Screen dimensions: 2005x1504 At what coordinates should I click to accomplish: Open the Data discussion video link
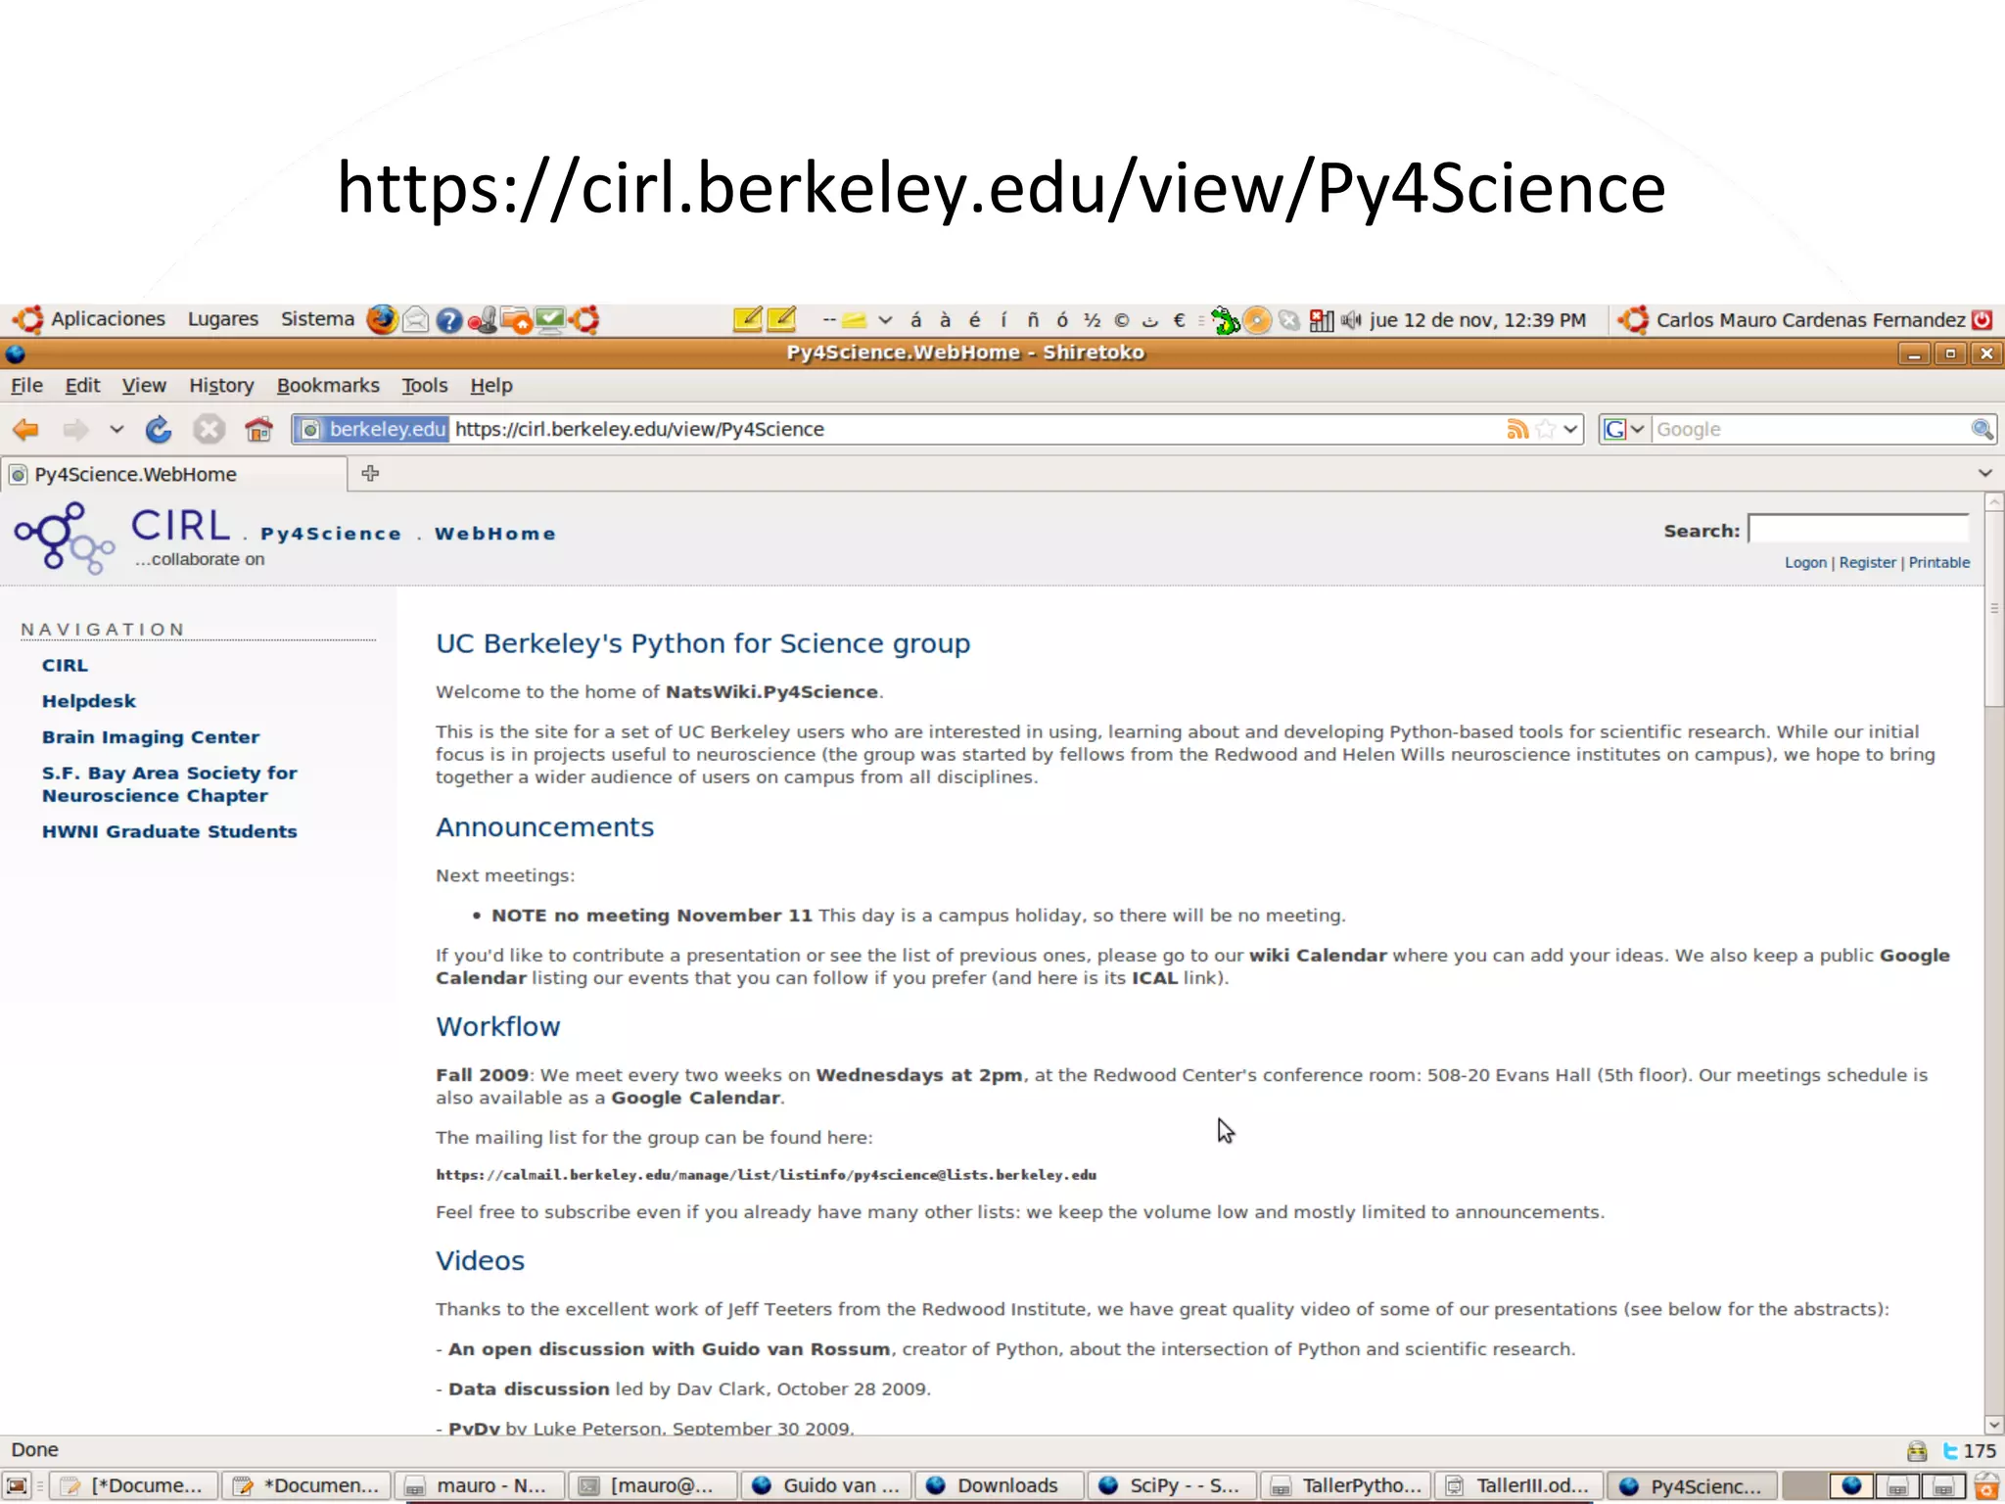tap(529, 1389)
